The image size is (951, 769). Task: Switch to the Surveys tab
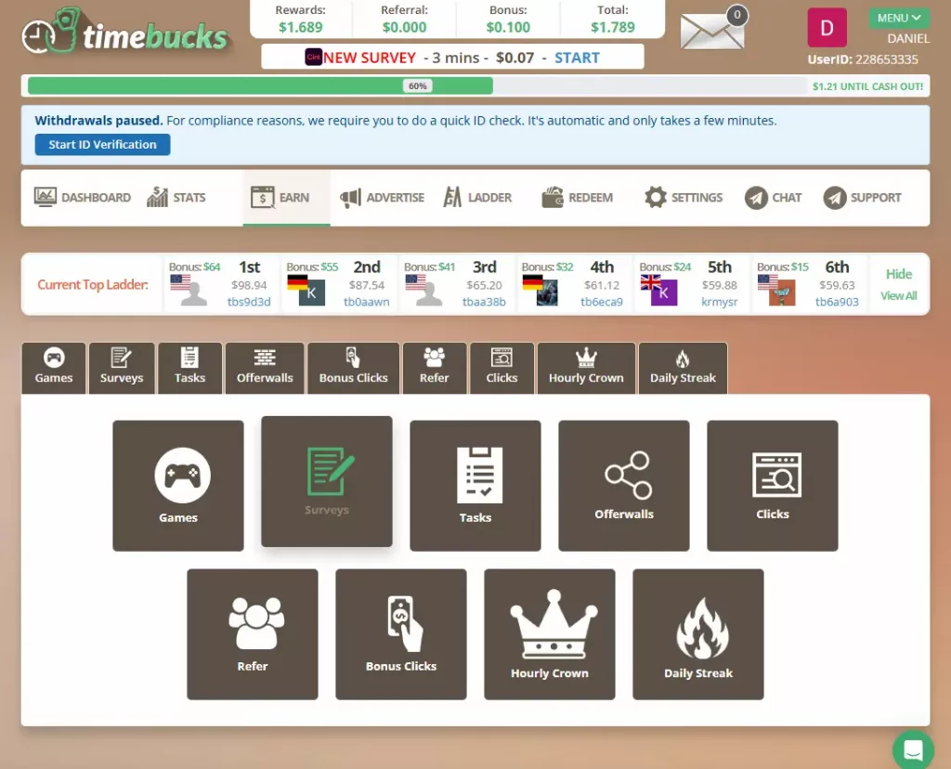pyautogui.click(x=122, y=368)
